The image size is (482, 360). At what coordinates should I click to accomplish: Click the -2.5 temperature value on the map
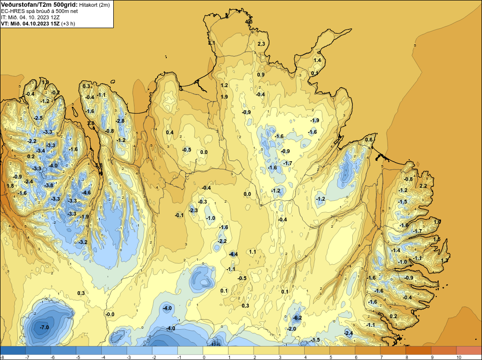pyautogui.click(x=38, y=118)
